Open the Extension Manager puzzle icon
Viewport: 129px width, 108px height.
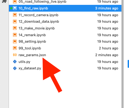coord(4,1)
